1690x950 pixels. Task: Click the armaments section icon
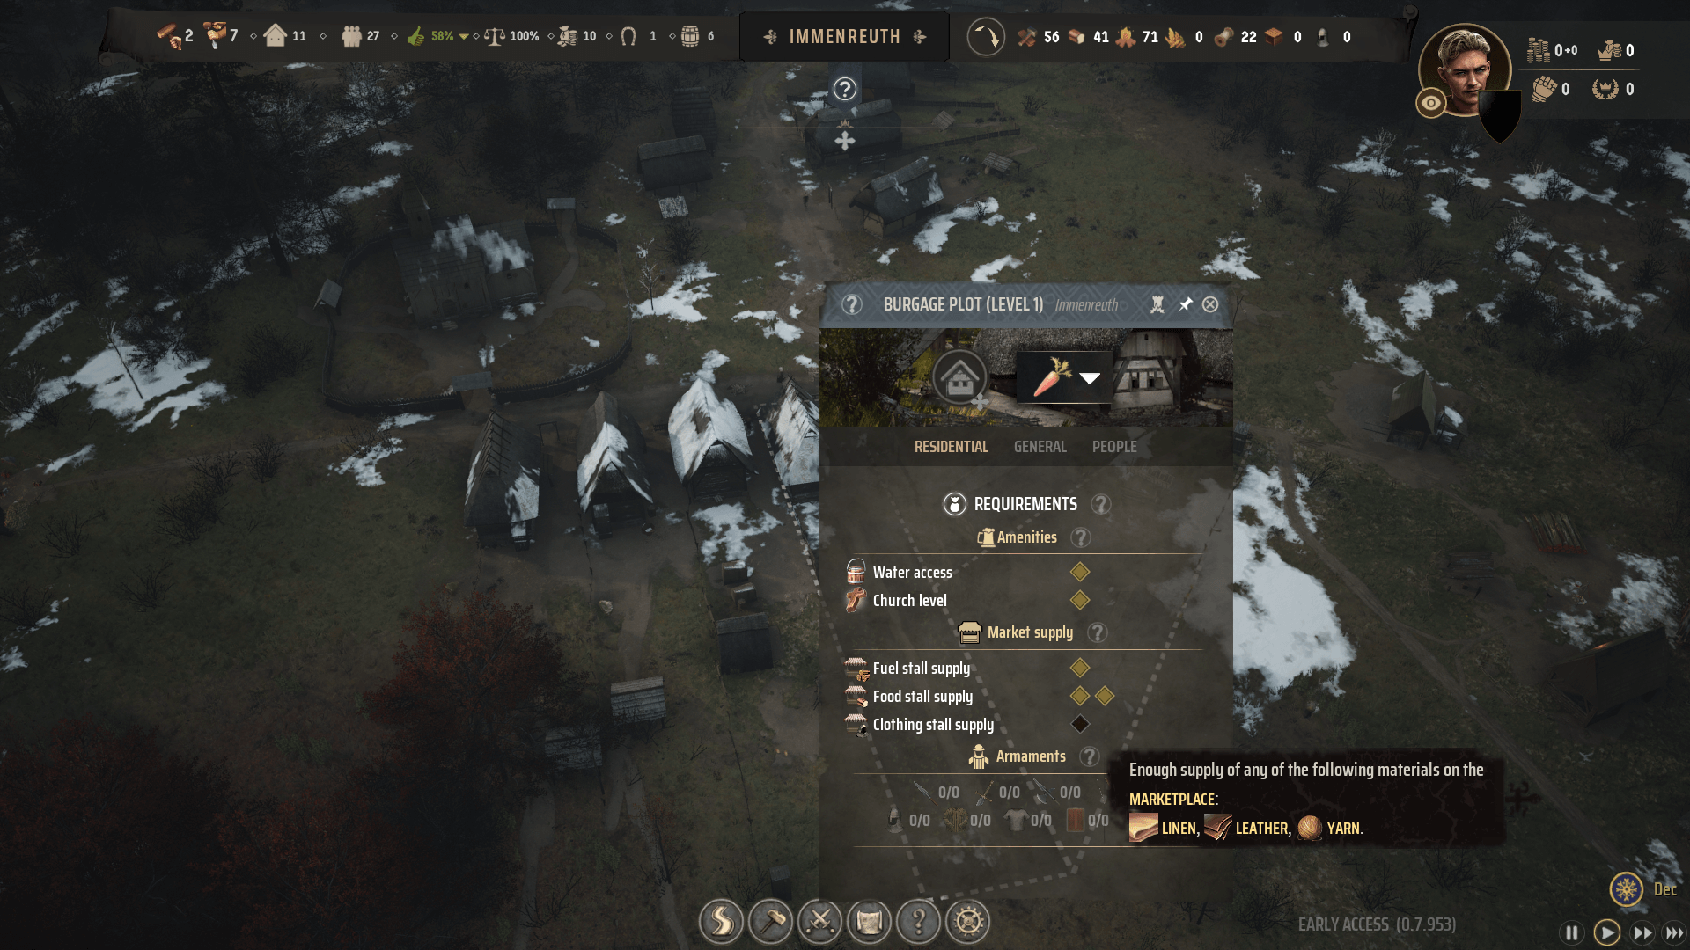(x=979, y=755)
